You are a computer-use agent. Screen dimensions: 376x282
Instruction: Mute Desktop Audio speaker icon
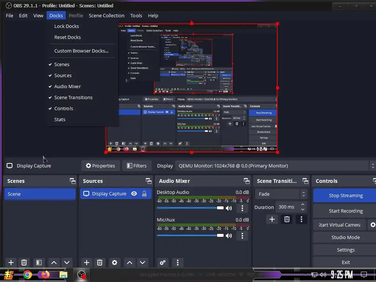(229, 208)
